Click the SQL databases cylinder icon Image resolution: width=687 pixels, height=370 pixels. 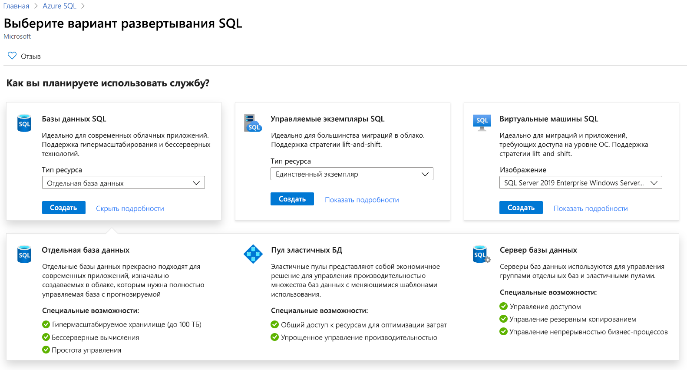(x=24, y=123)
